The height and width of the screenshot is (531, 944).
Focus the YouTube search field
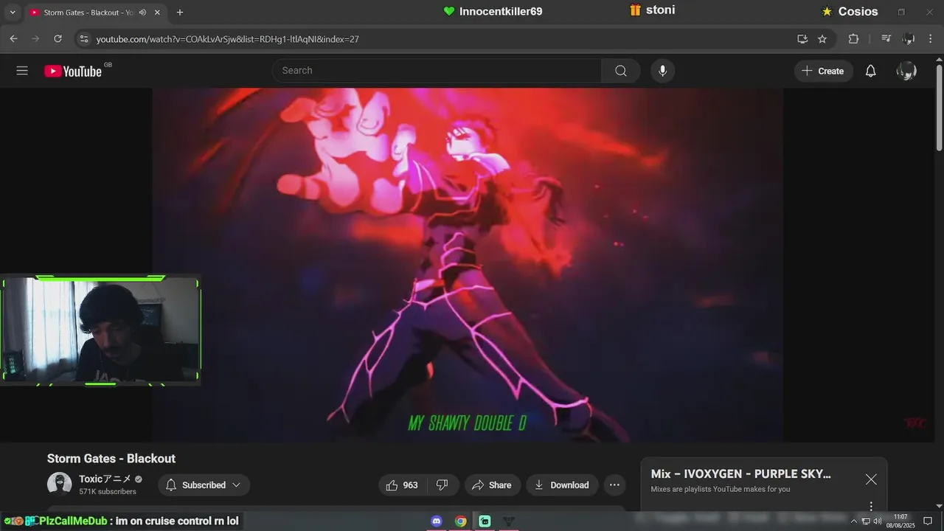tap(437, 71)
